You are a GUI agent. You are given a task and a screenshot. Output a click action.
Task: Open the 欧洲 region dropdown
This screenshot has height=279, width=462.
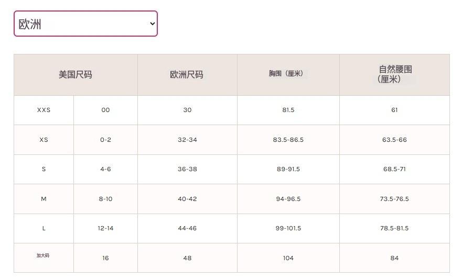(x=85, y=24)
